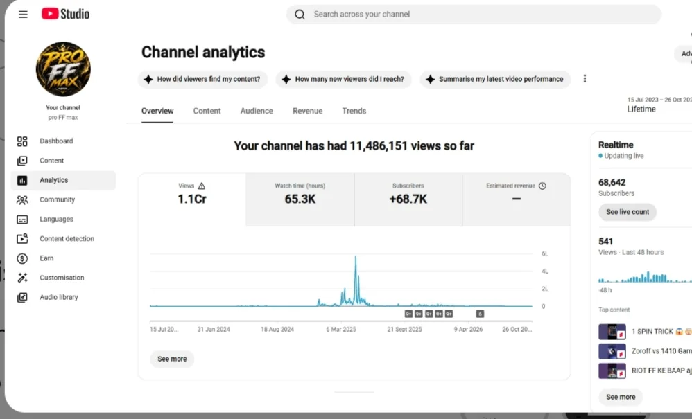Viewport: 692px width, 419px height.
Task: Ask 'How did viewers find my content?'
Action: tap(202, 80)
